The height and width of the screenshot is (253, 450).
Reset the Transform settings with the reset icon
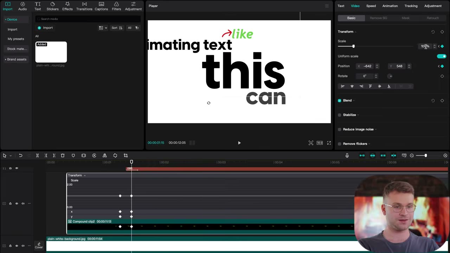(433, 32)
